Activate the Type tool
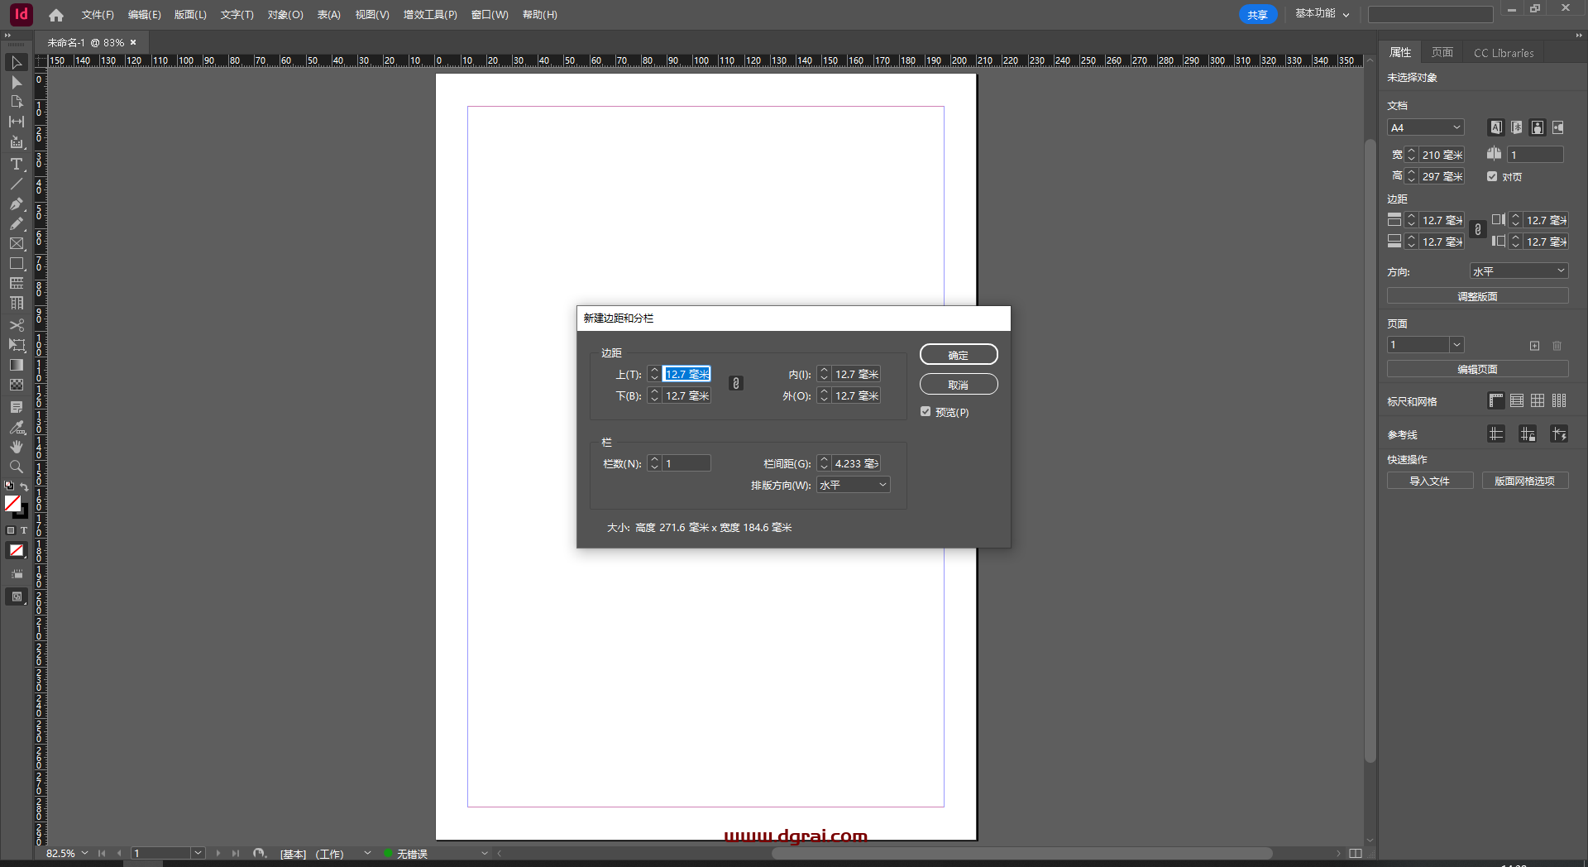Screen dimensions: 1588x867 (16, 164)
